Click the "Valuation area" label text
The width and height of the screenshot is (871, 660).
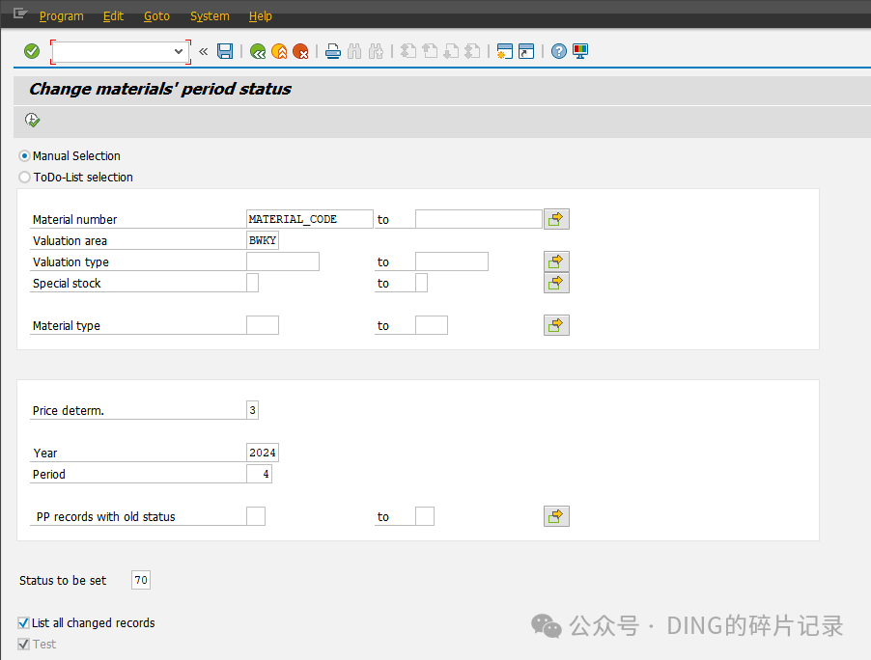click(x=70, y=241)
